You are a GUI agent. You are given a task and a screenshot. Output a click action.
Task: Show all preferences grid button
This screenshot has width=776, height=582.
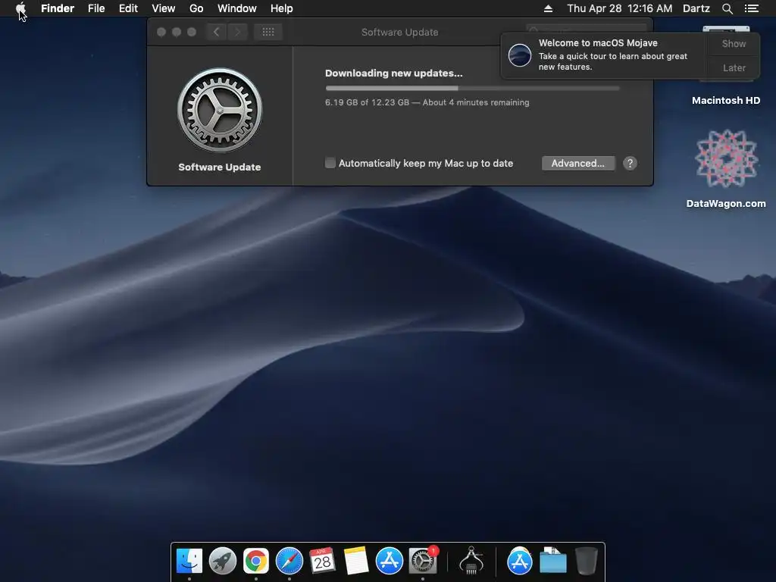click(268, 32)
